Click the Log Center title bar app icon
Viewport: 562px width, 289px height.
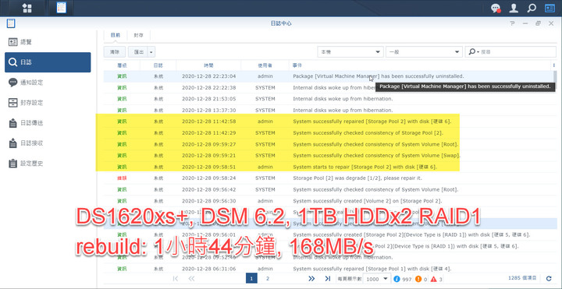tap(10, 23)
